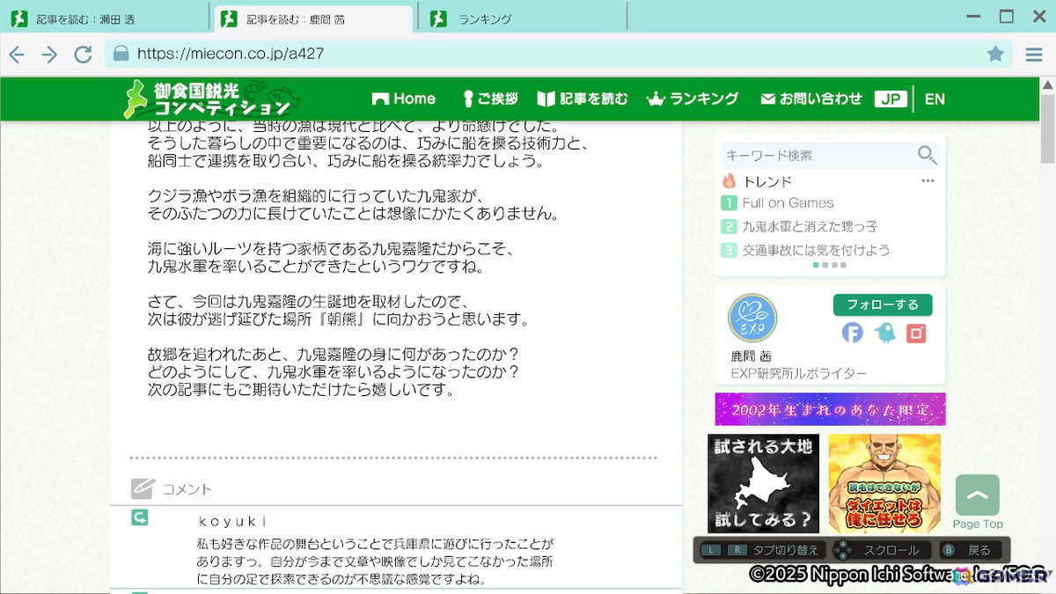Click commenter name koyuki
Screen dimensions: 1056x594
[x=232, y=522]
